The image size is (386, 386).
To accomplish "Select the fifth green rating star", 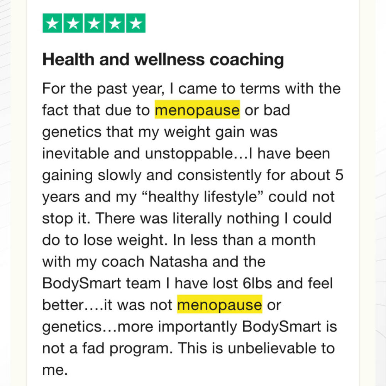I will click(x=136, y=23).
